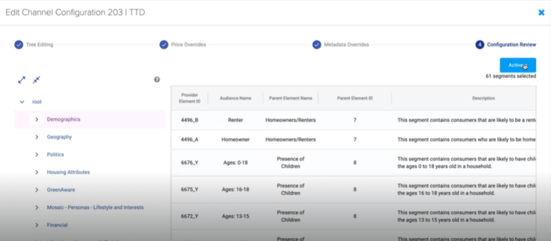This screenshot has width=551, height=241.
Task: Expand the Demographics tree node
Action: coord(37,119)
